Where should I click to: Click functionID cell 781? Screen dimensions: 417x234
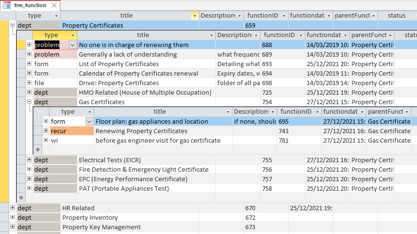(299, 141)
